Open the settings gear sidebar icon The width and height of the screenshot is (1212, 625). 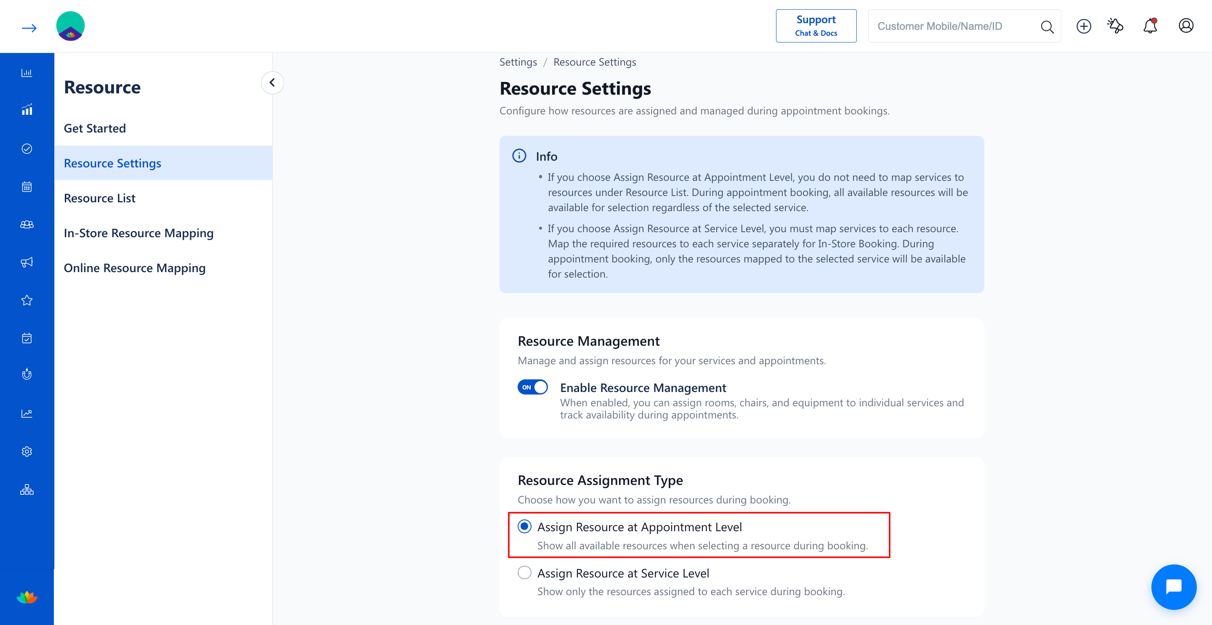27,451
